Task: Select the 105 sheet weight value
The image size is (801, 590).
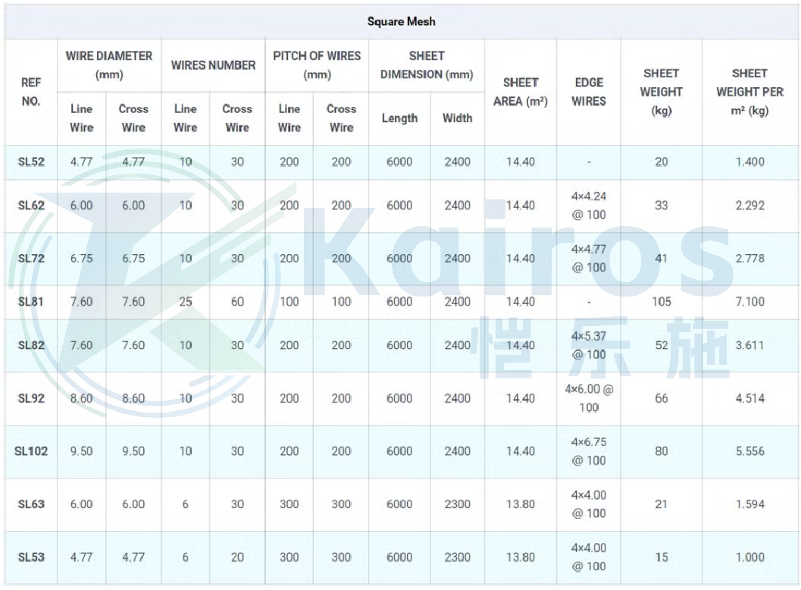Action: point(661,302)
